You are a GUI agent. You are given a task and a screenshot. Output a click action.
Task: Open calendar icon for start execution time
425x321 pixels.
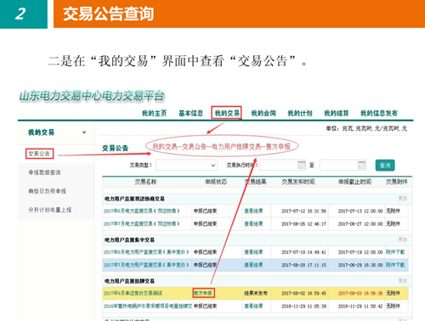coord(302,165)
